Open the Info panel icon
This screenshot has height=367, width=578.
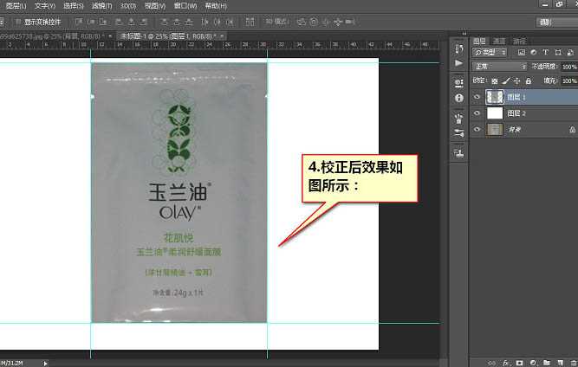coord(458,98)
